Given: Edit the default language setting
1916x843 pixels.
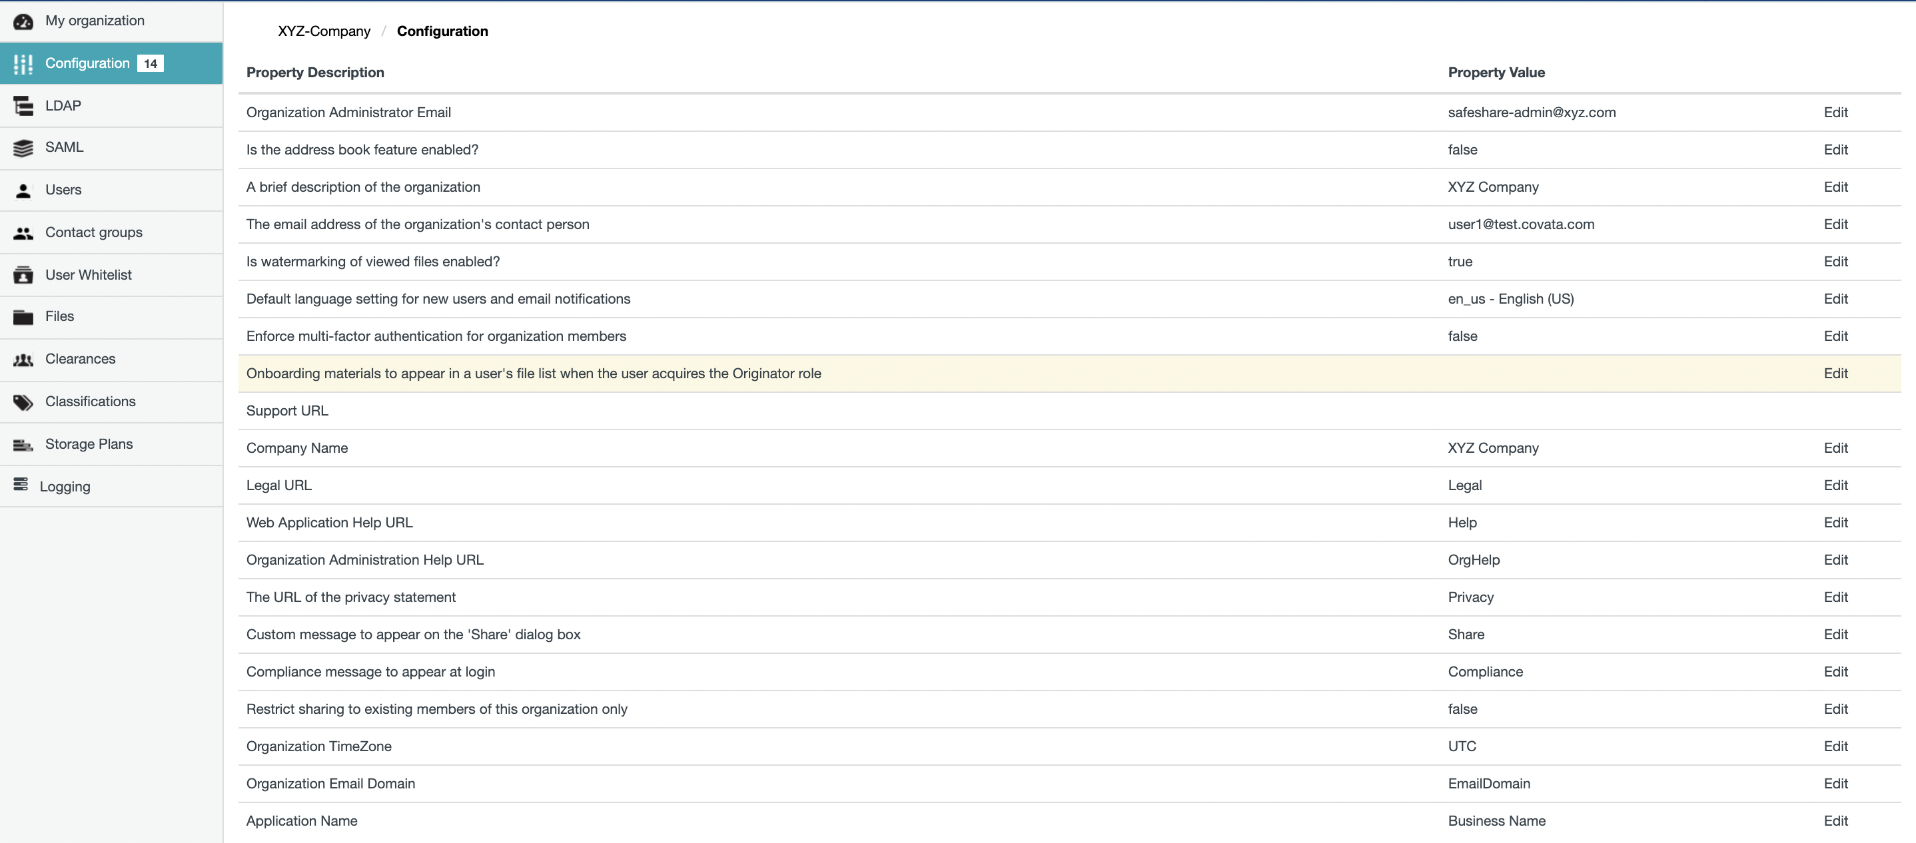Looking at the screenshot, I should [x=1835, y=299].
